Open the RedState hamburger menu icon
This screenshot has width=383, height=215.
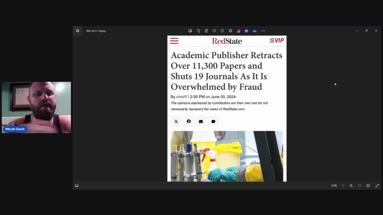click(174, 41)
